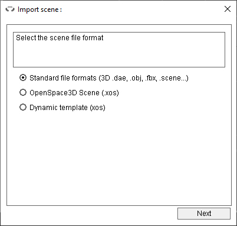The image size is (237, 226).
Task: Click the "(xos)" text of the Dynamic template option
Action: tap(97, 108)
